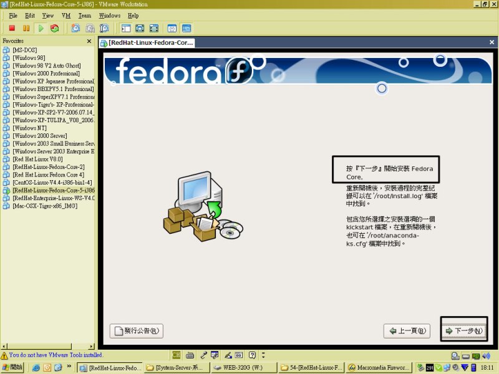Switch to the WEB-320G (W:) taskbar button
Viewport: 499px width, 374px height.
pyautogui.click(x=244, y=368)
